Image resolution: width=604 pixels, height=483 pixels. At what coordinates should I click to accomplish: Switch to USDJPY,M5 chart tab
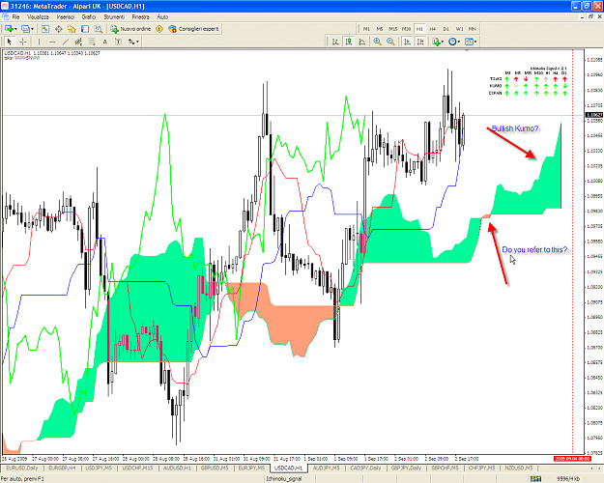click(99, 468)
